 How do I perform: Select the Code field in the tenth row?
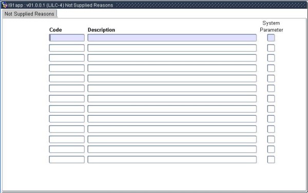tap(67, 129)
